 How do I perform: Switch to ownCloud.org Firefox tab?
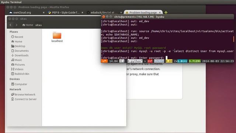pos(22,13)
